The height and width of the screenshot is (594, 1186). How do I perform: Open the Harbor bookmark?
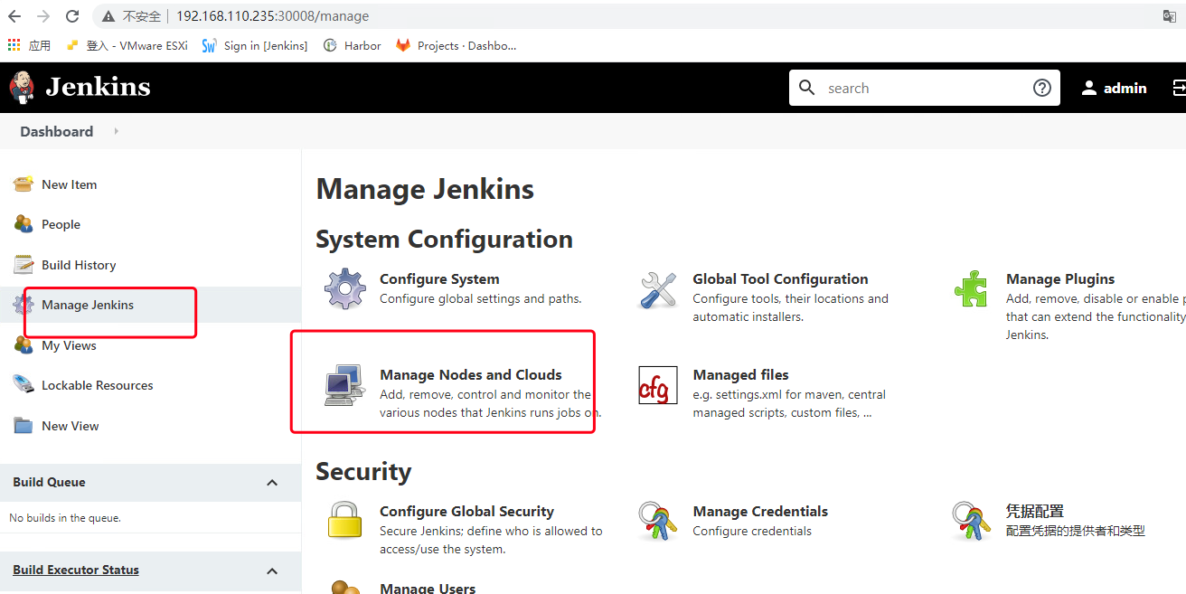click(x=353, y=45)
